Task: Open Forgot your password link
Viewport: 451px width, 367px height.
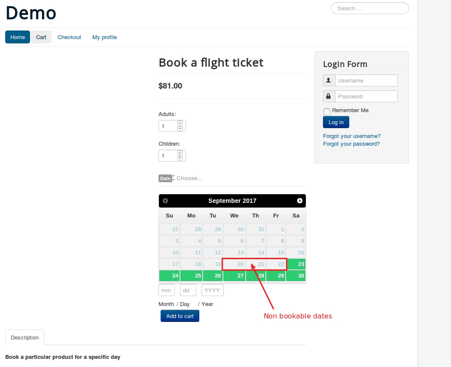Action: coord(351,144)
